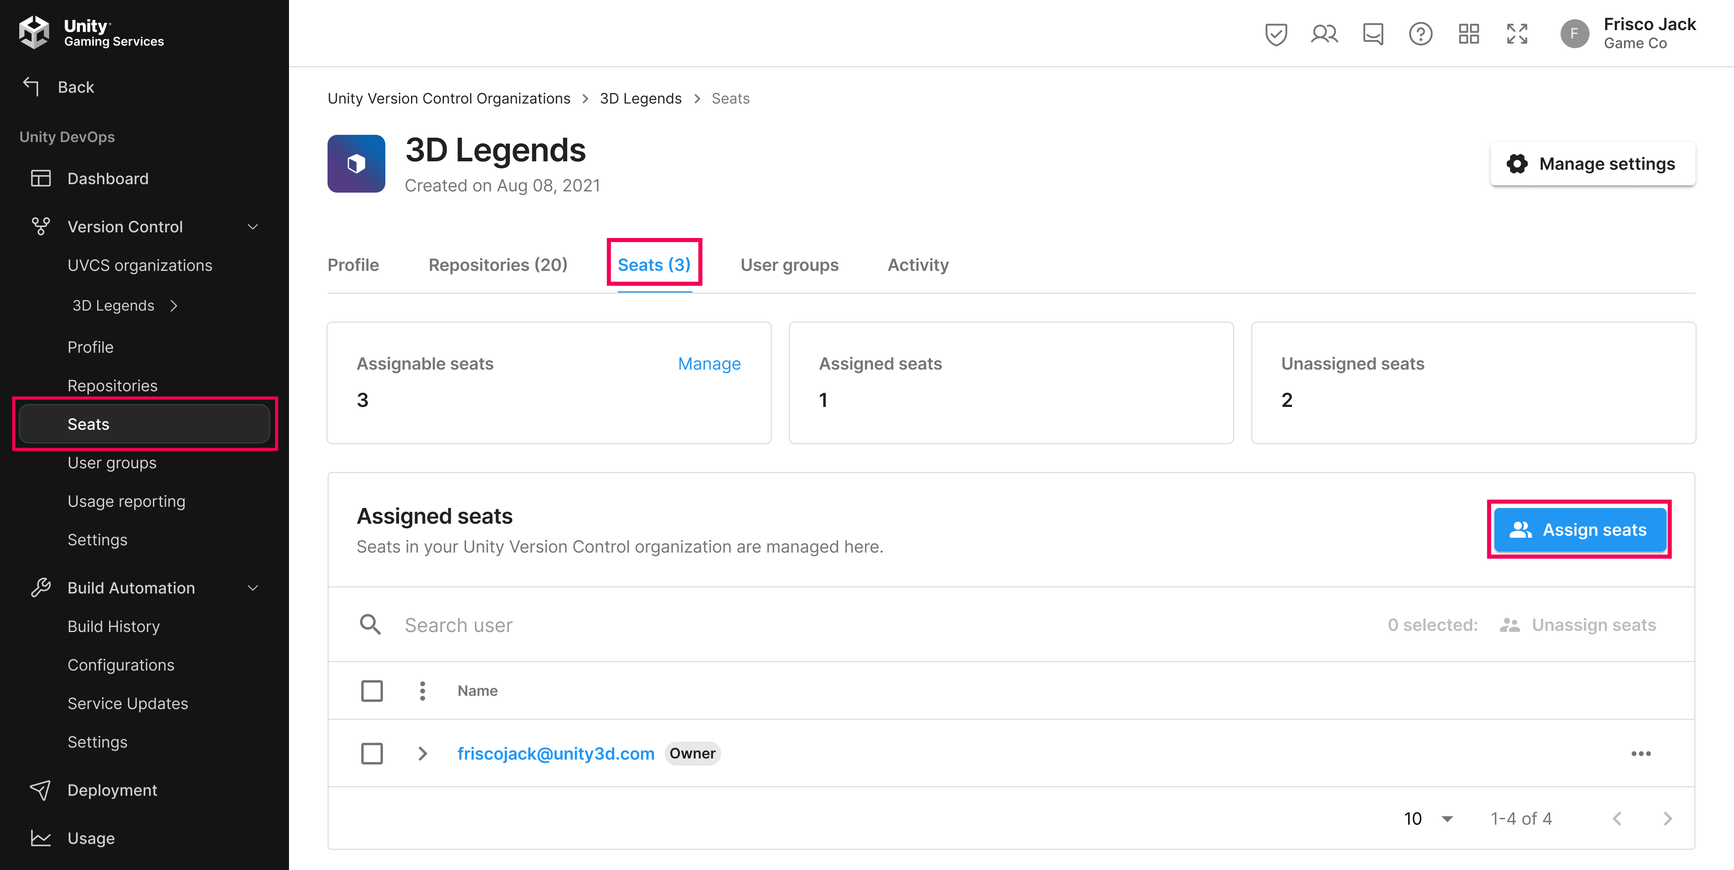Click the inbox message icon in header
1734x870 pixels.
(x=1372, y=34)
